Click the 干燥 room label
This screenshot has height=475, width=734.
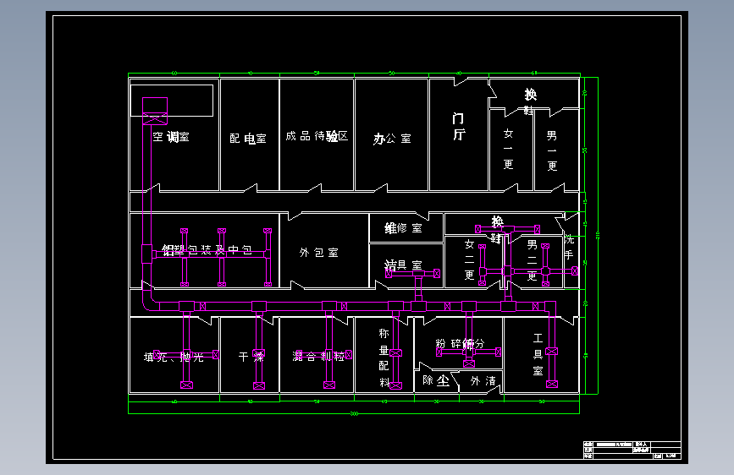pos(251,358)
